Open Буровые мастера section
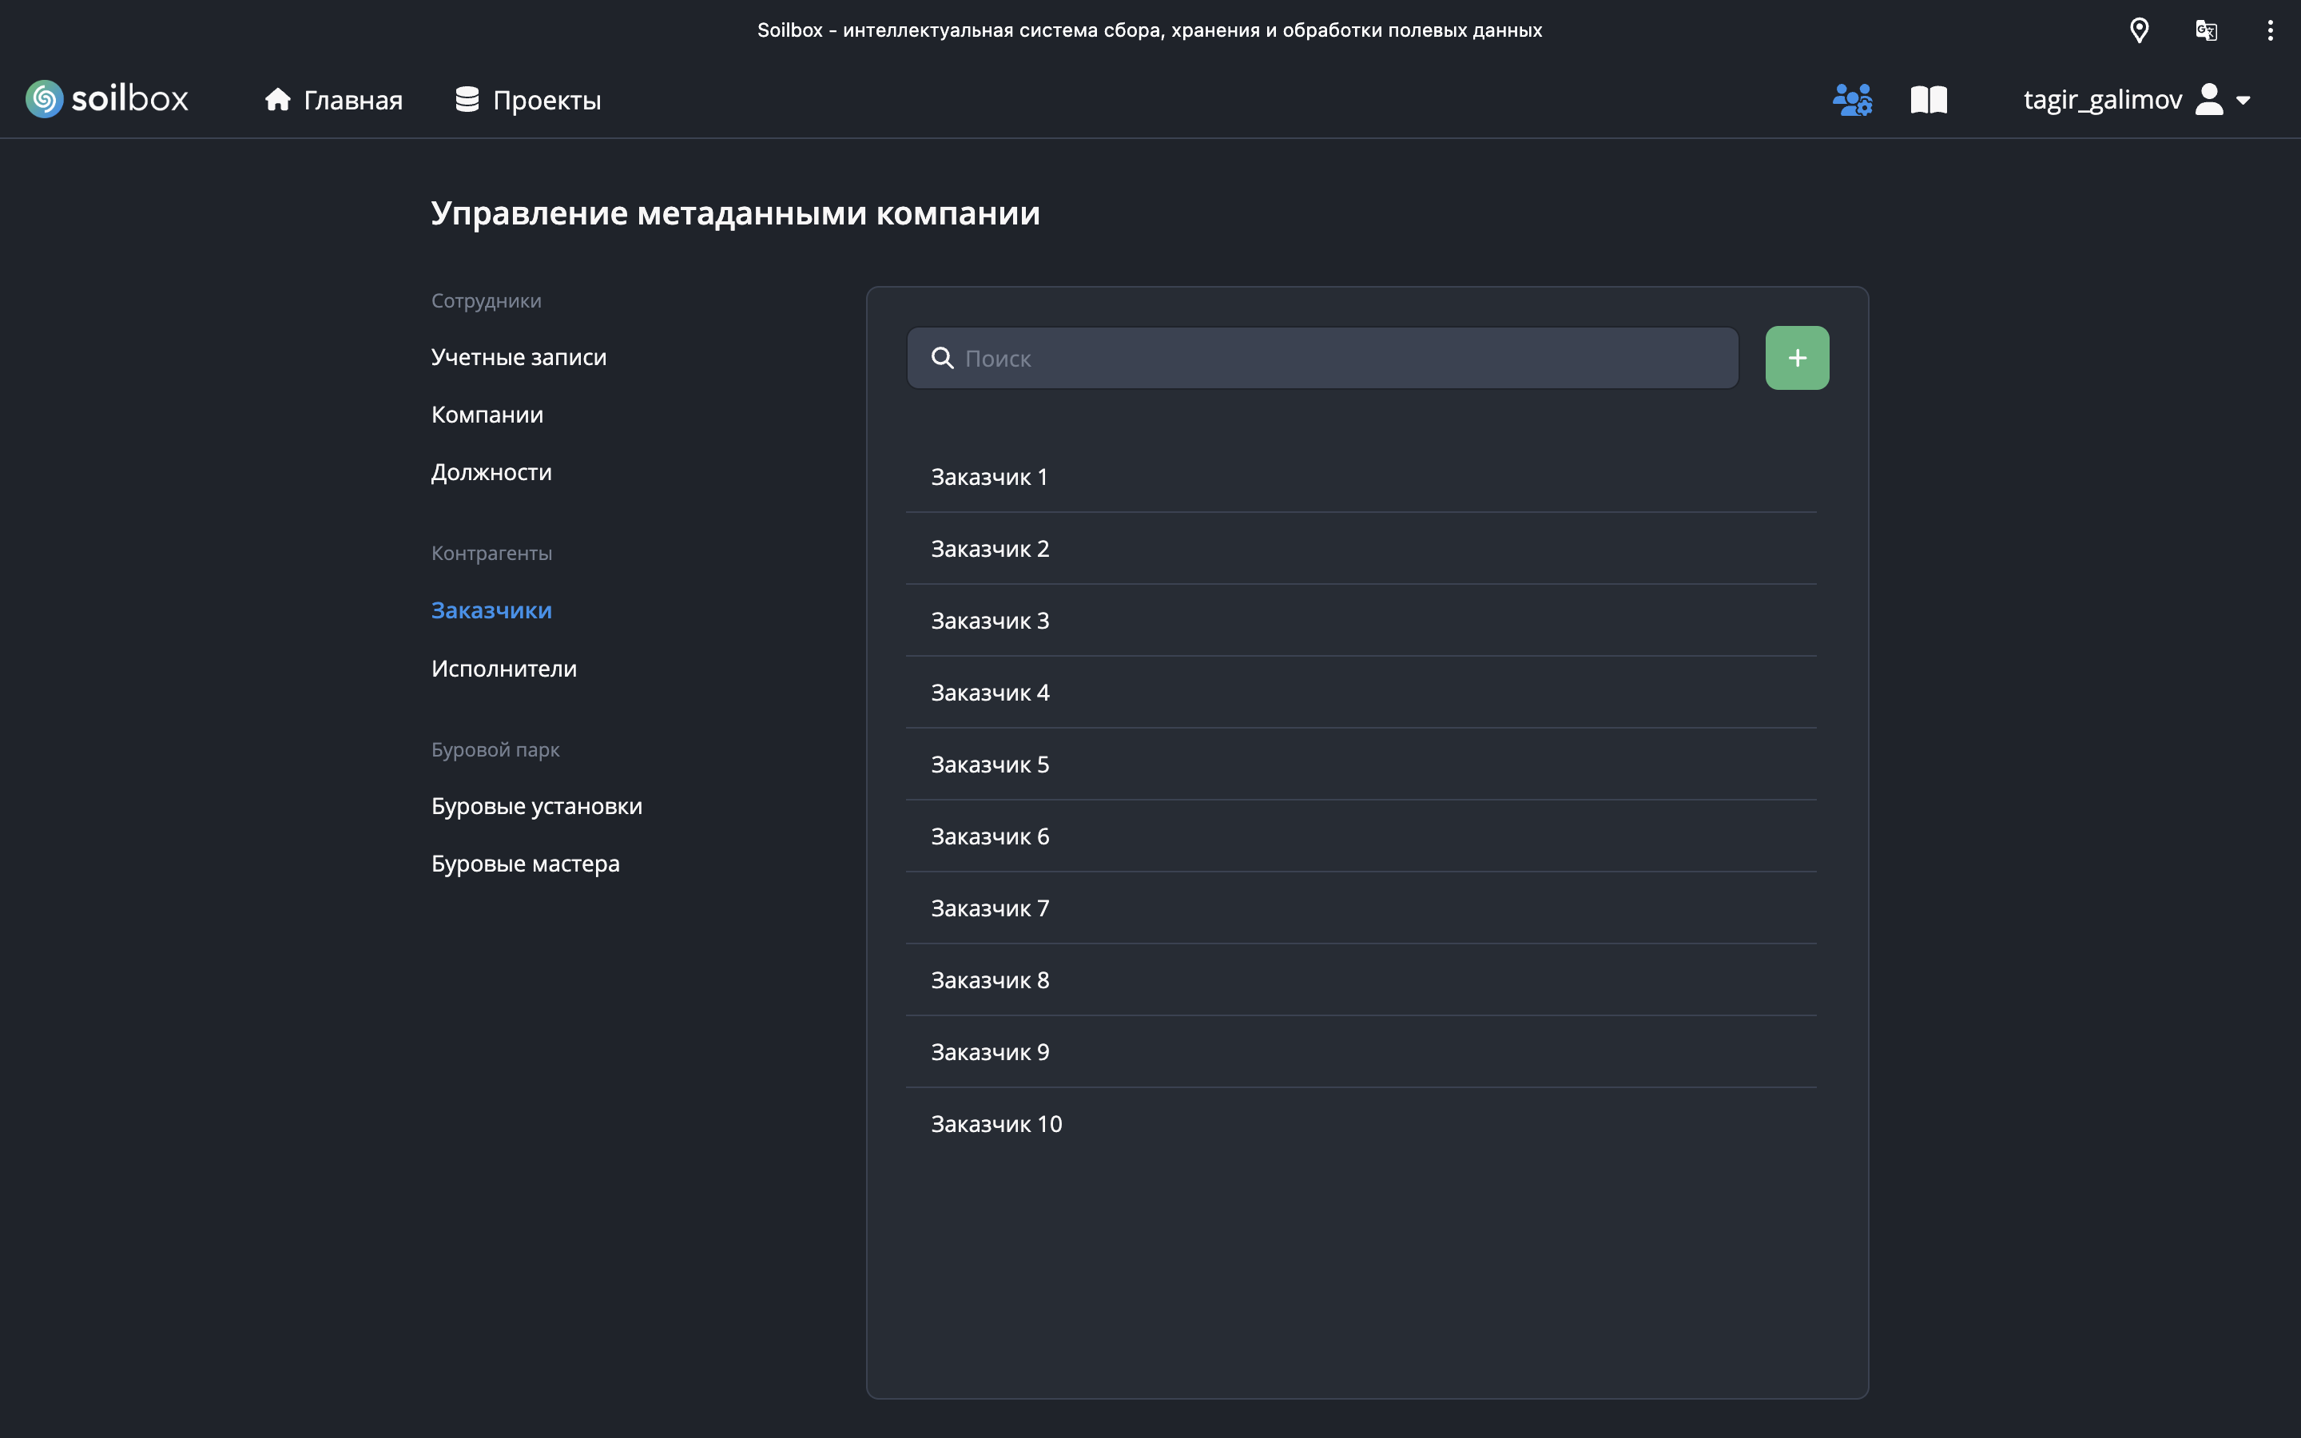The image size is (2301, 1438). coord(525,864)
